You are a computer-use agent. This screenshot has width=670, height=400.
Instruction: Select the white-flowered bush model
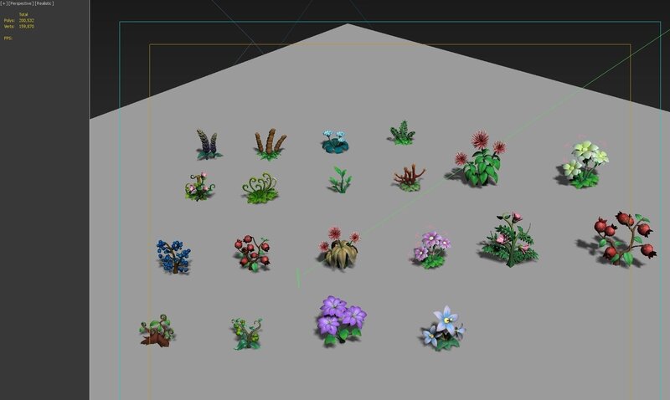pyautogui.click(x=584, y=162)
